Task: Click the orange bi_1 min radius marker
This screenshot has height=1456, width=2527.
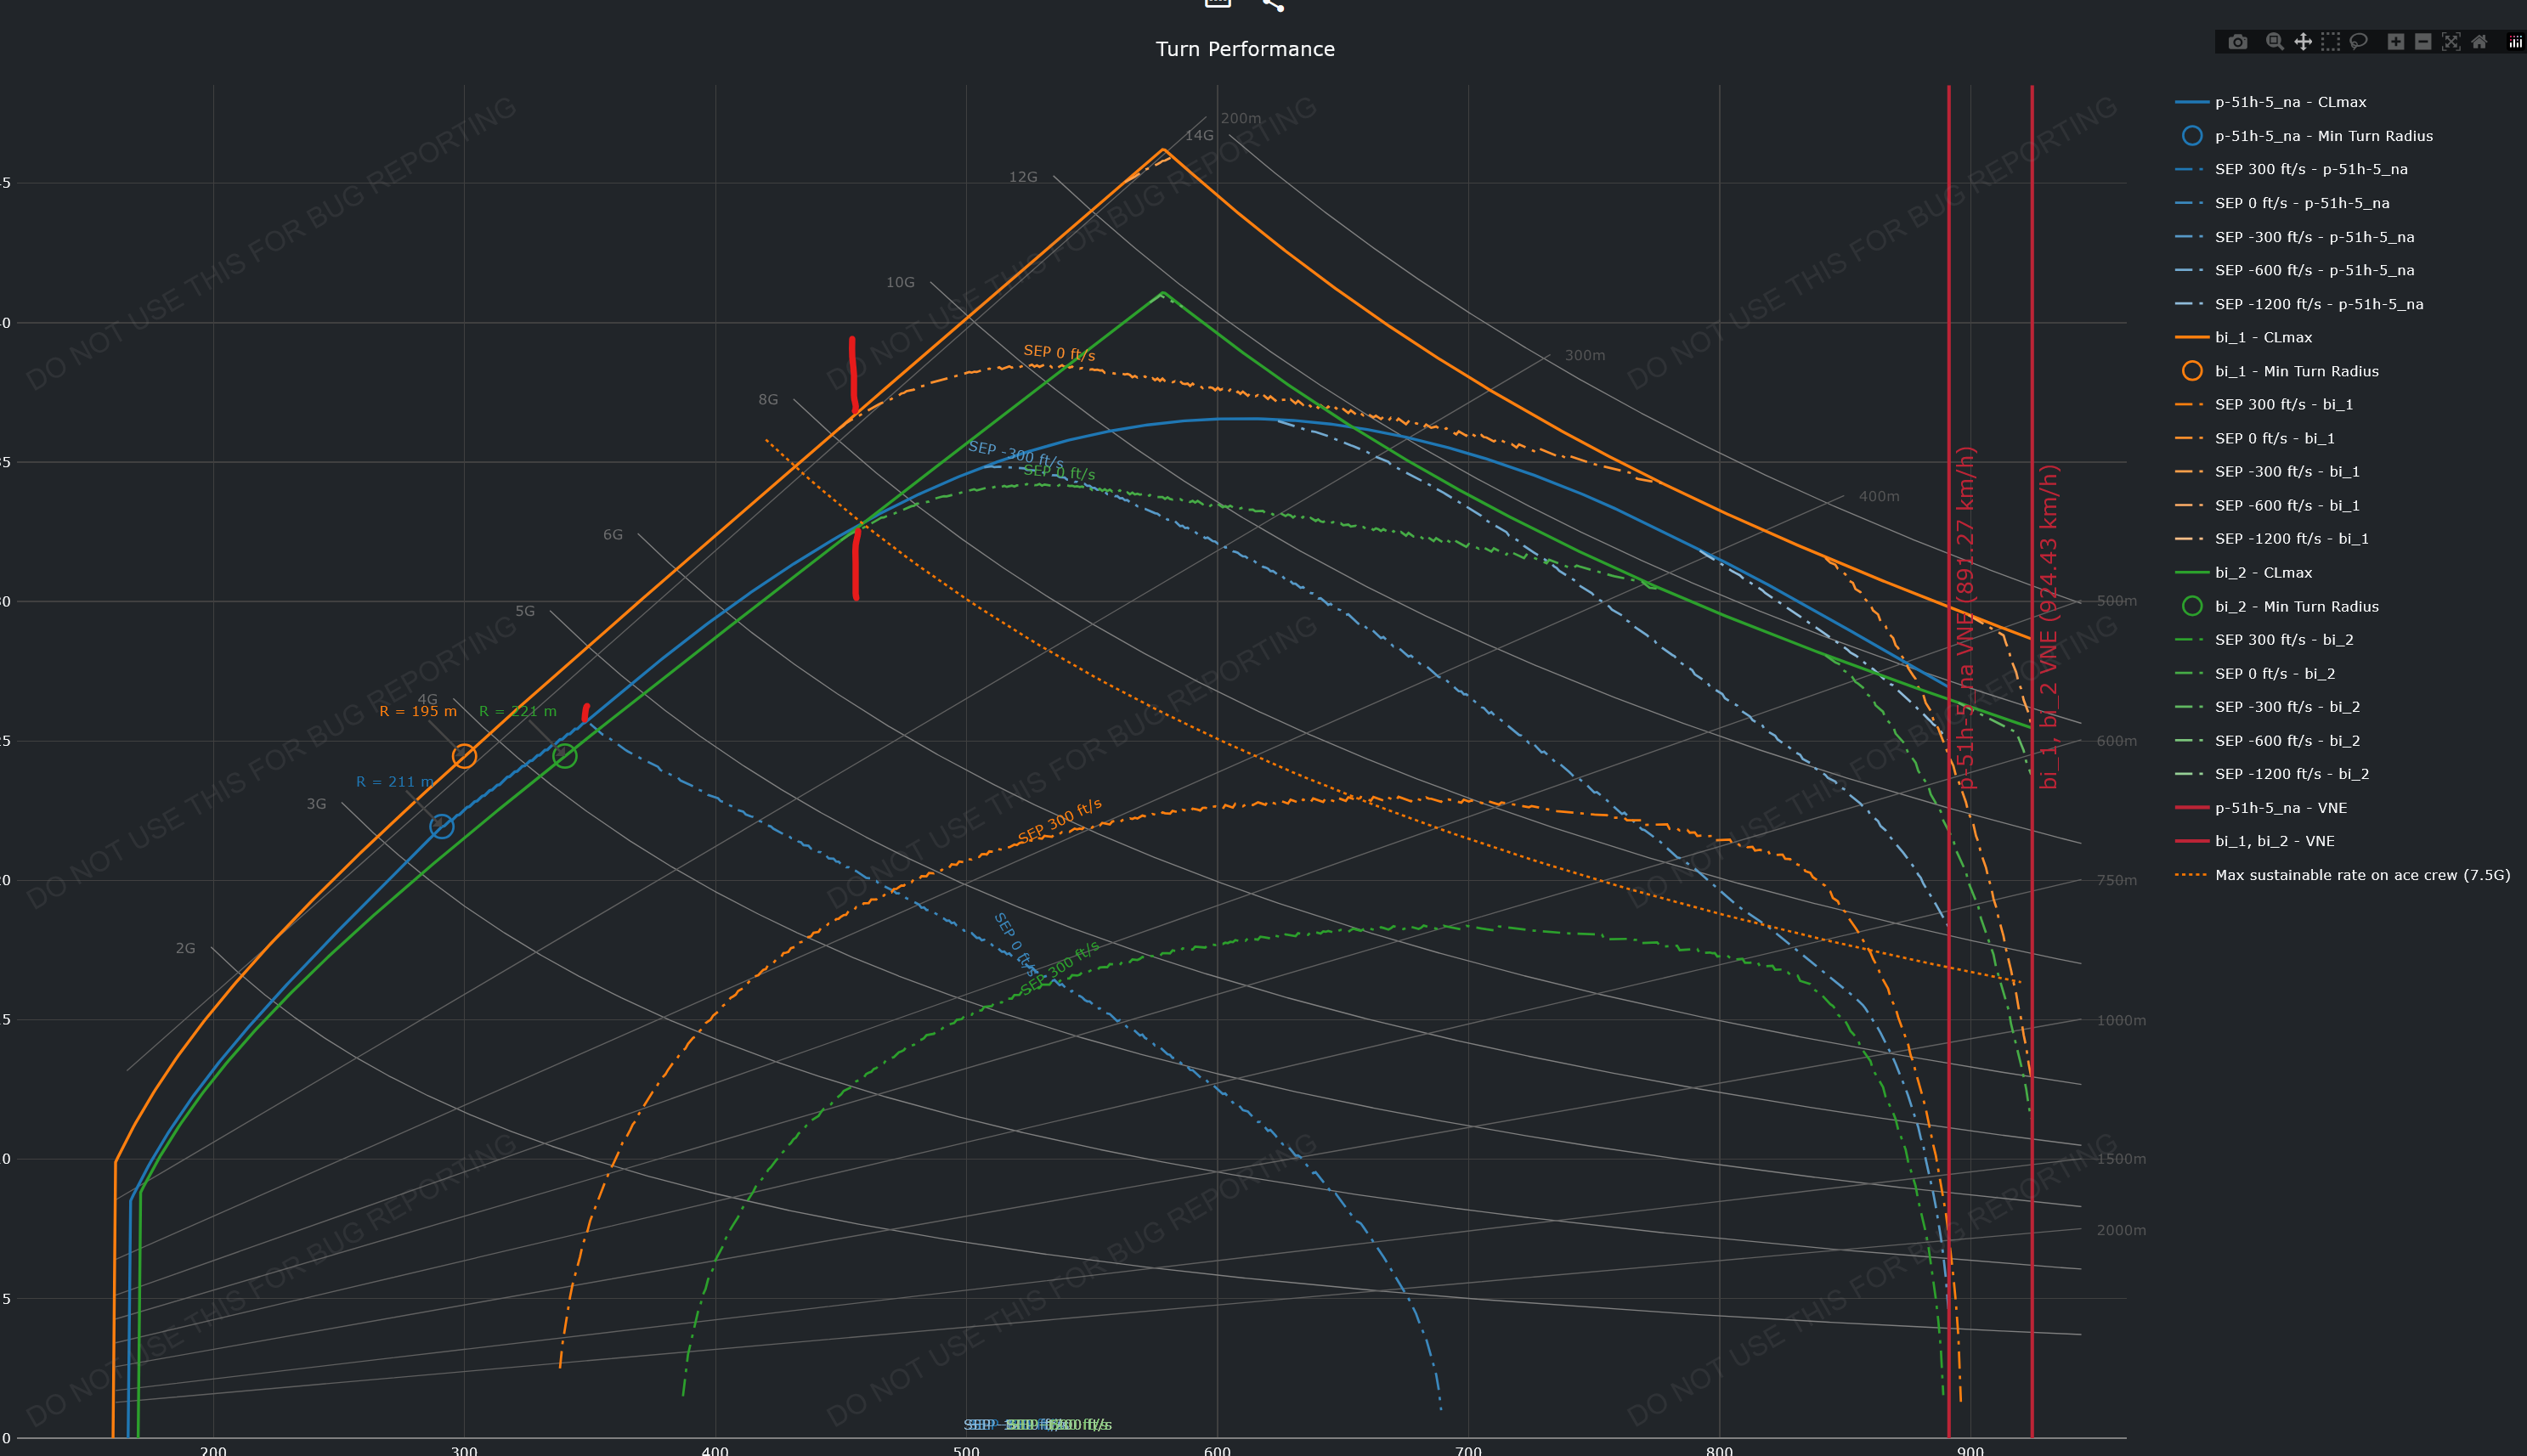Action: [464, 756]
